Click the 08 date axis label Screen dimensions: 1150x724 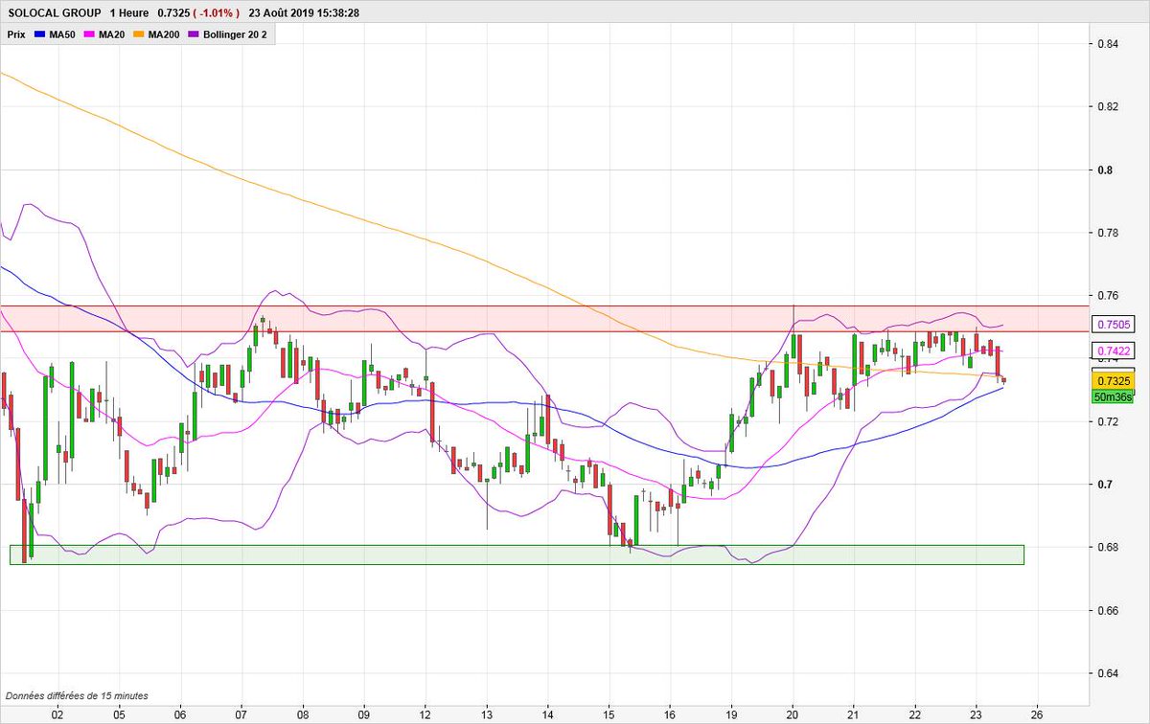coord(303,714)
